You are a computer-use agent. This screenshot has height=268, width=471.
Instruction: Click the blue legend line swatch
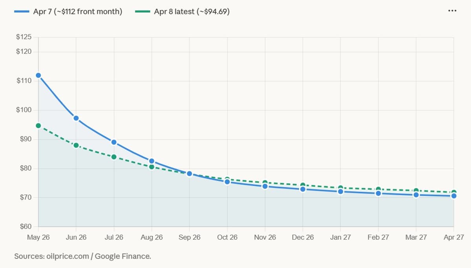click(x=22, y=12)
